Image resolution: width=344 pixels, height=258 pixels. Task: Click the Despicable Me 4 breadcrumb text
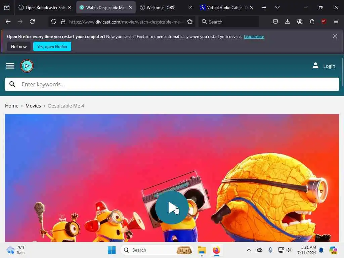pyautogui.click(x=66, y=106)
